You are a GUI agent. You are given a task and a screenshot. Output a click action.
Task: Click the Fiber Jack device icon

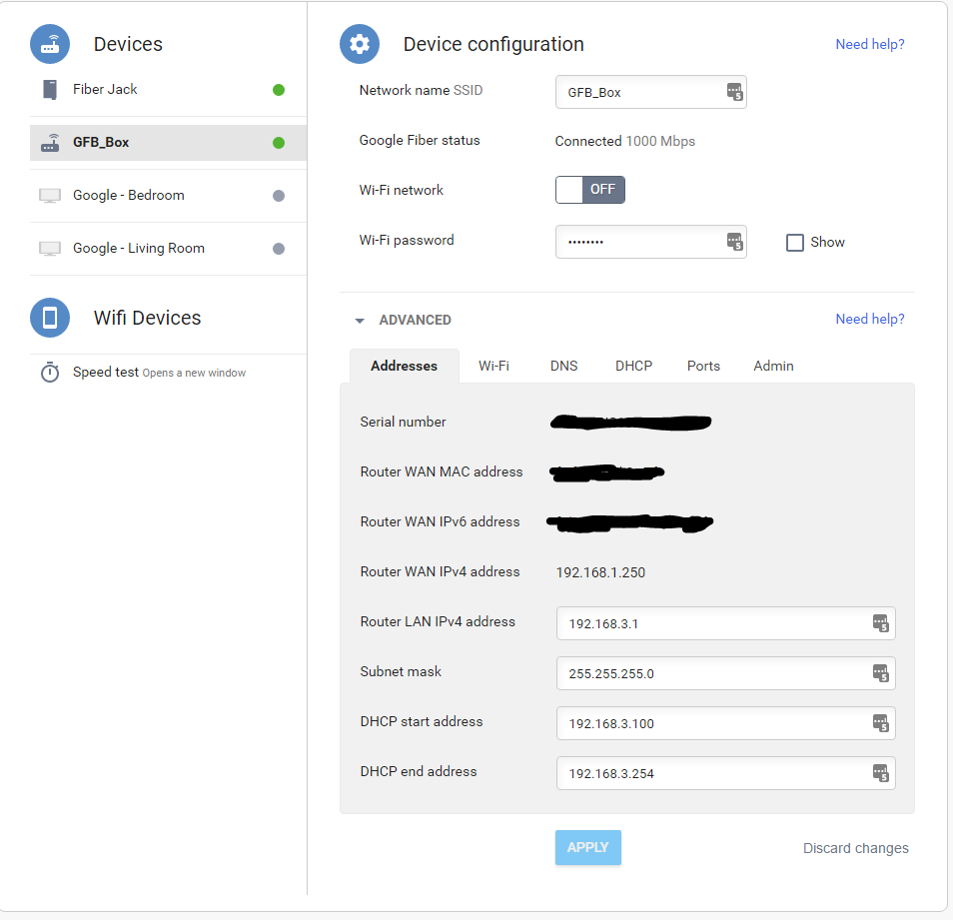click(x=50, y=90)
